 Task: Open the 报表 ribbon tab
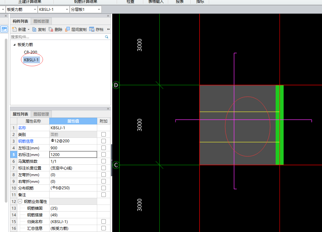(x=179, y=2)
